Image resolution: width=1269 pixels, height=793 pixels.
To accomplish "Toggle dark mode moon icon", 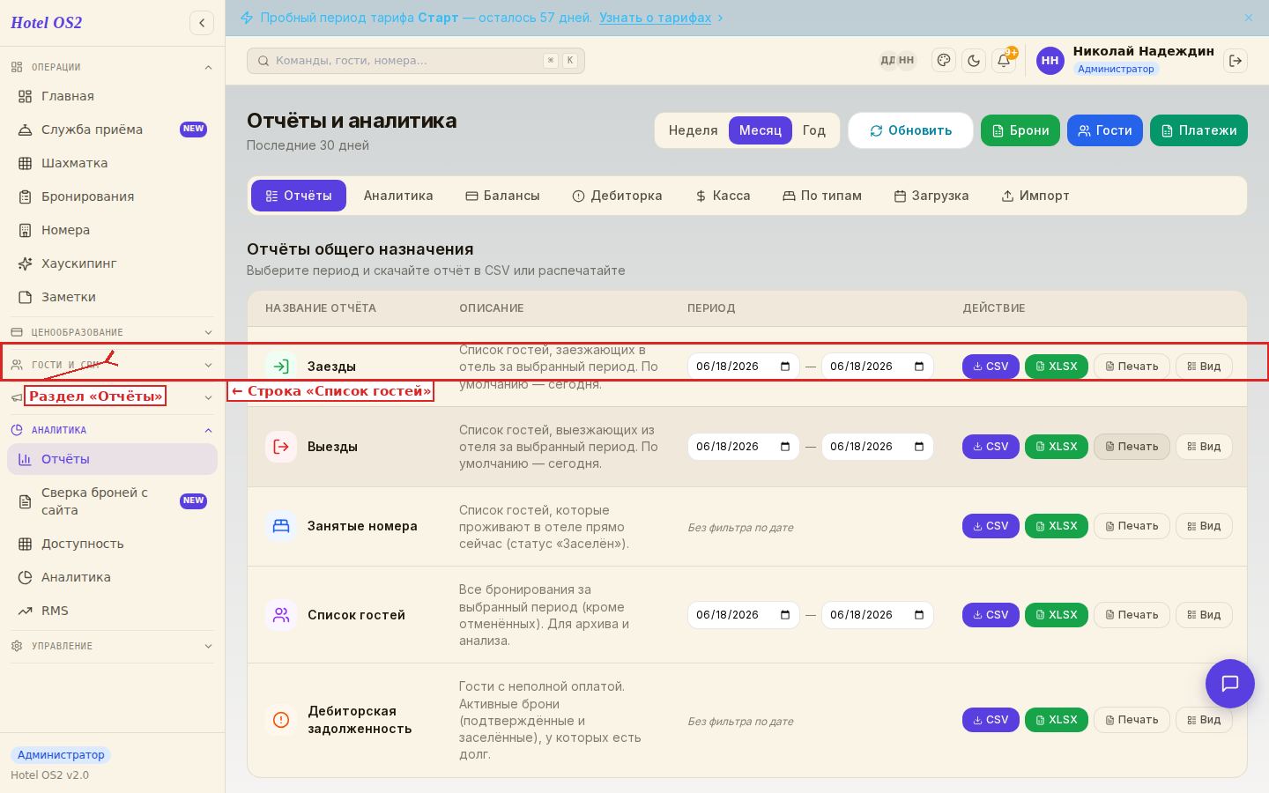I will pyautogui.click(x=974, y=61).
